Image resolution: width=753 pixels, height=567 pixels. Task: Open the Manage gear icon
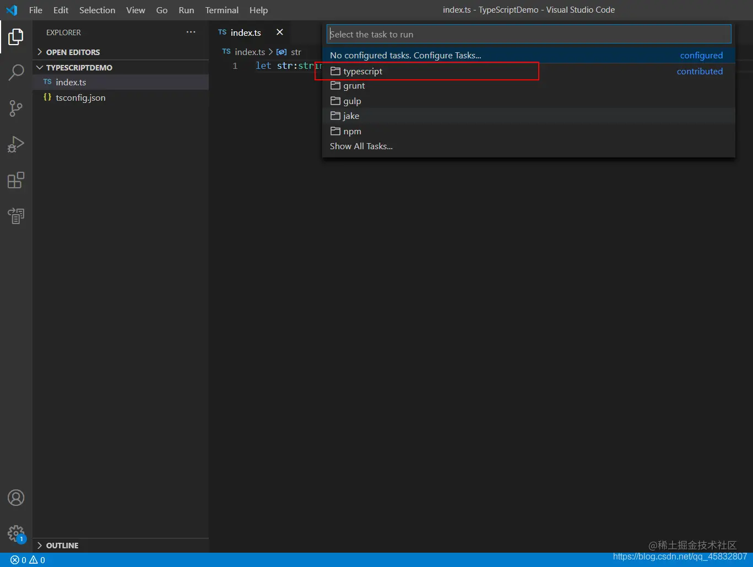(16, 533)
